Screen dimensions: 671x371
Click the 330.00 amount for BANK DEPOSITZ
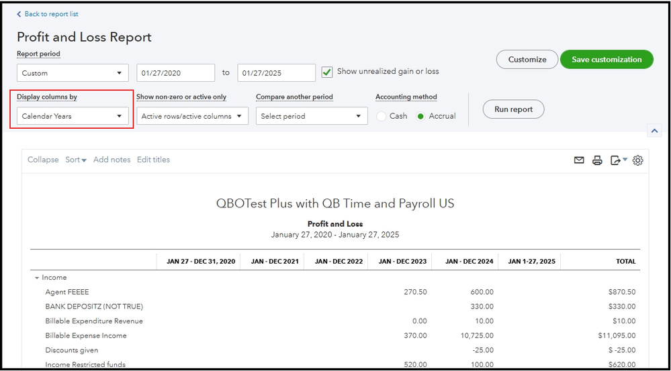tap(482, 307)
